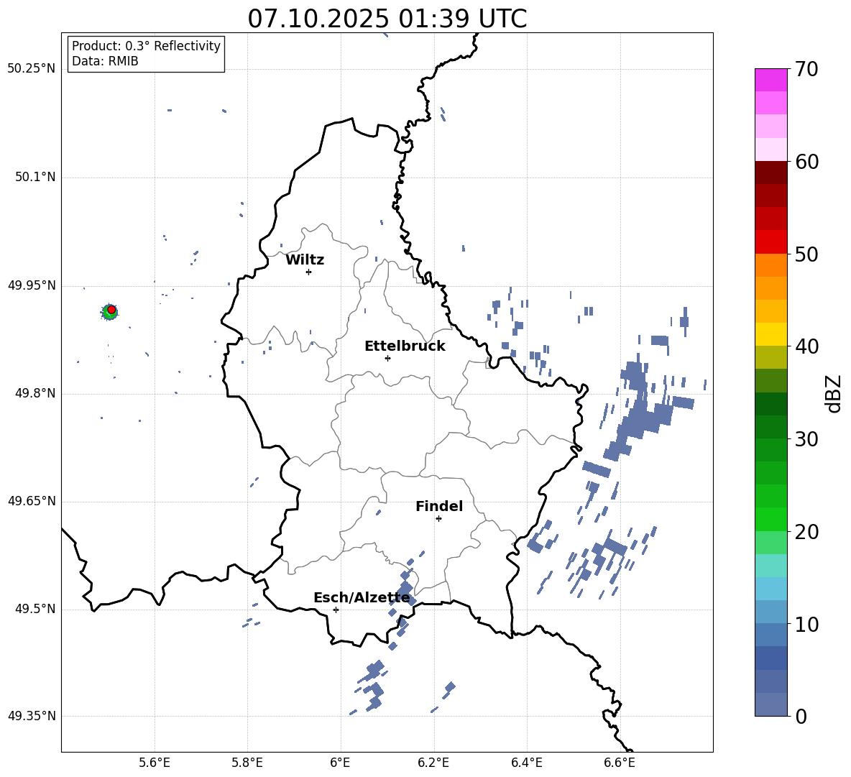Click the Wiltz cross marker

(x=308, y=272)
